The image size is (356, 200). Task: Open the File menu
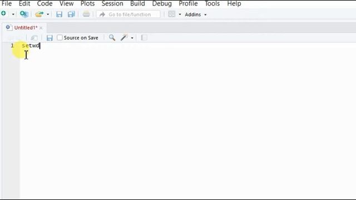(x=7, y=4)
